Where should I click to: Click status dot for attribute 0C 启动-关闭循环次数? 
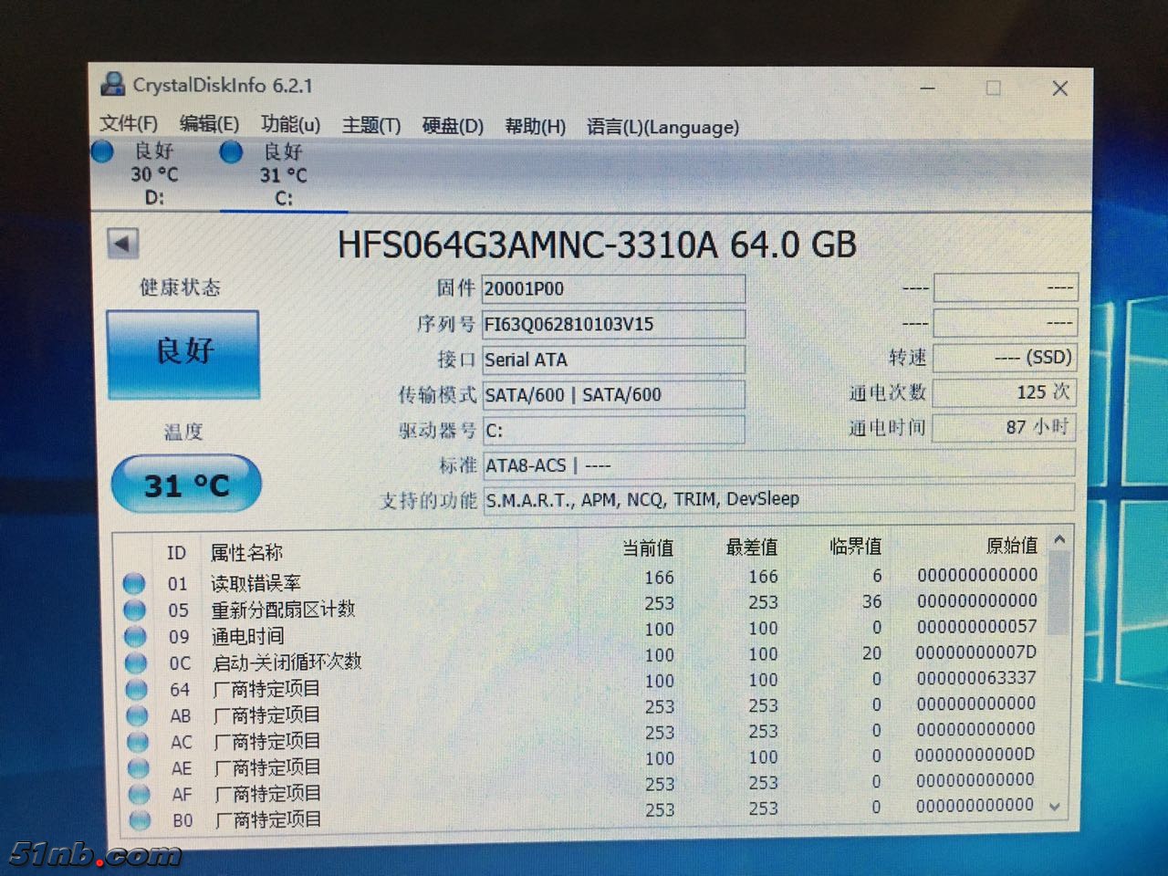click(x=136, y=662)
